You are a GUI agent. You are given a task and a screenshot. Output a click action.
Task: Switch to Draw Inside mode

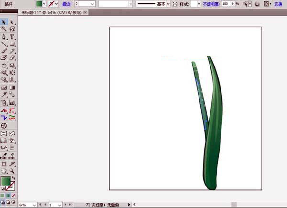[13, 202]
